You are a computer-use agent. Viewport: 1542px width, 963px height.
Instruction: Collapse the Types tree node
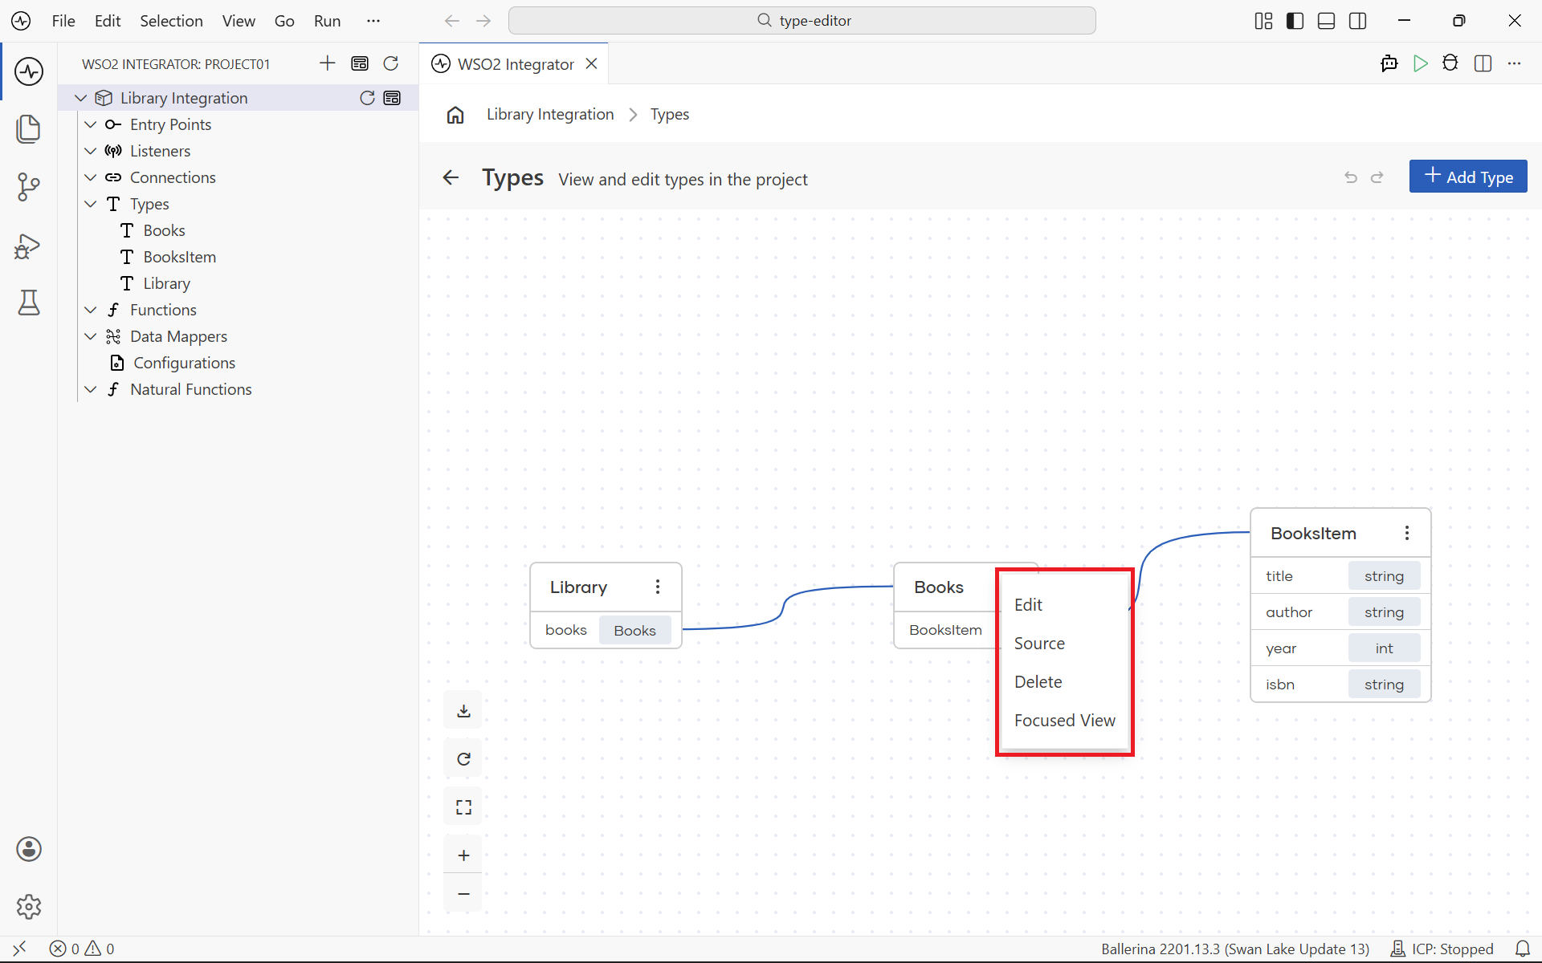point(91,204)
